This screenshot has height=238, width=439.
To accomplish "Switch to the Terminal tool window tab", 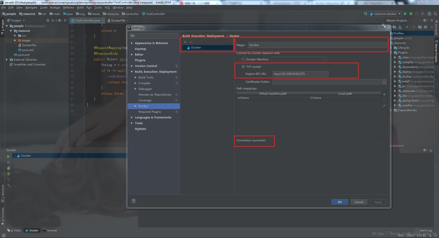I will (x=49, y=230).
